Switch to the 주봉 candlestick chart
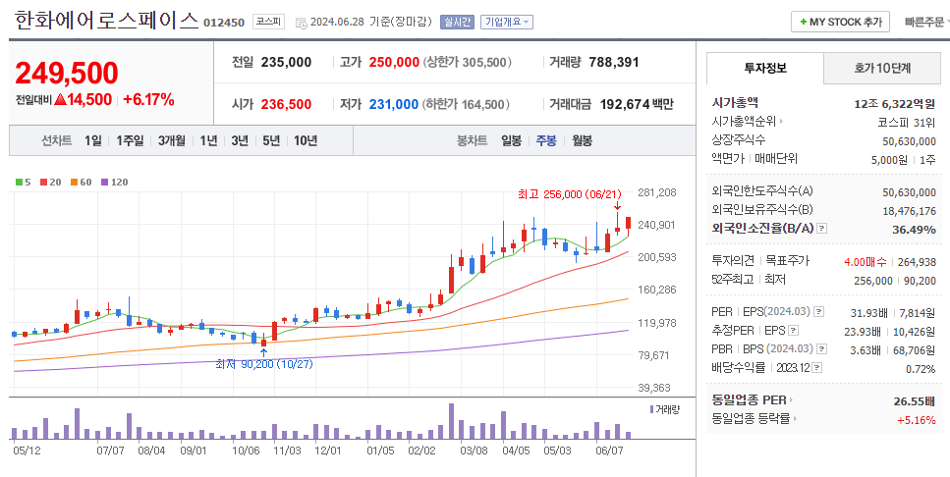The image size is (950, 477). (x=546, y=140)
